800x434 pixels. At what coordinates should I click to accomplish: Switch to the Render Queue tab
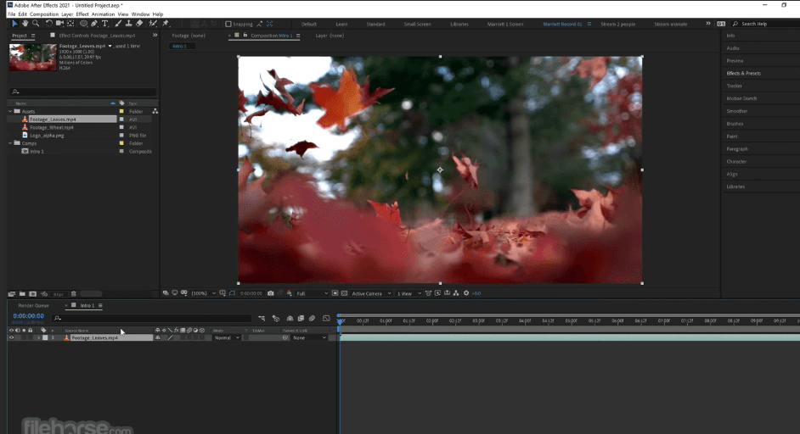(x=34, y=306)
